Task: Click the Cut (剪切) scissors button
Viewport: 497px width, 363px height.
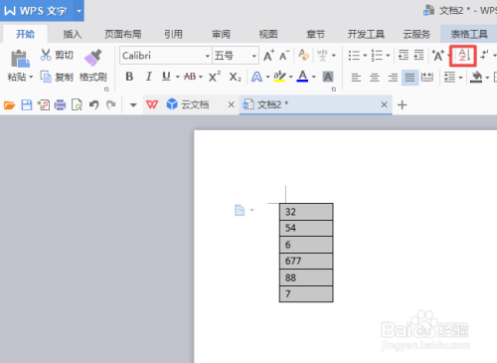Action: 57,55
